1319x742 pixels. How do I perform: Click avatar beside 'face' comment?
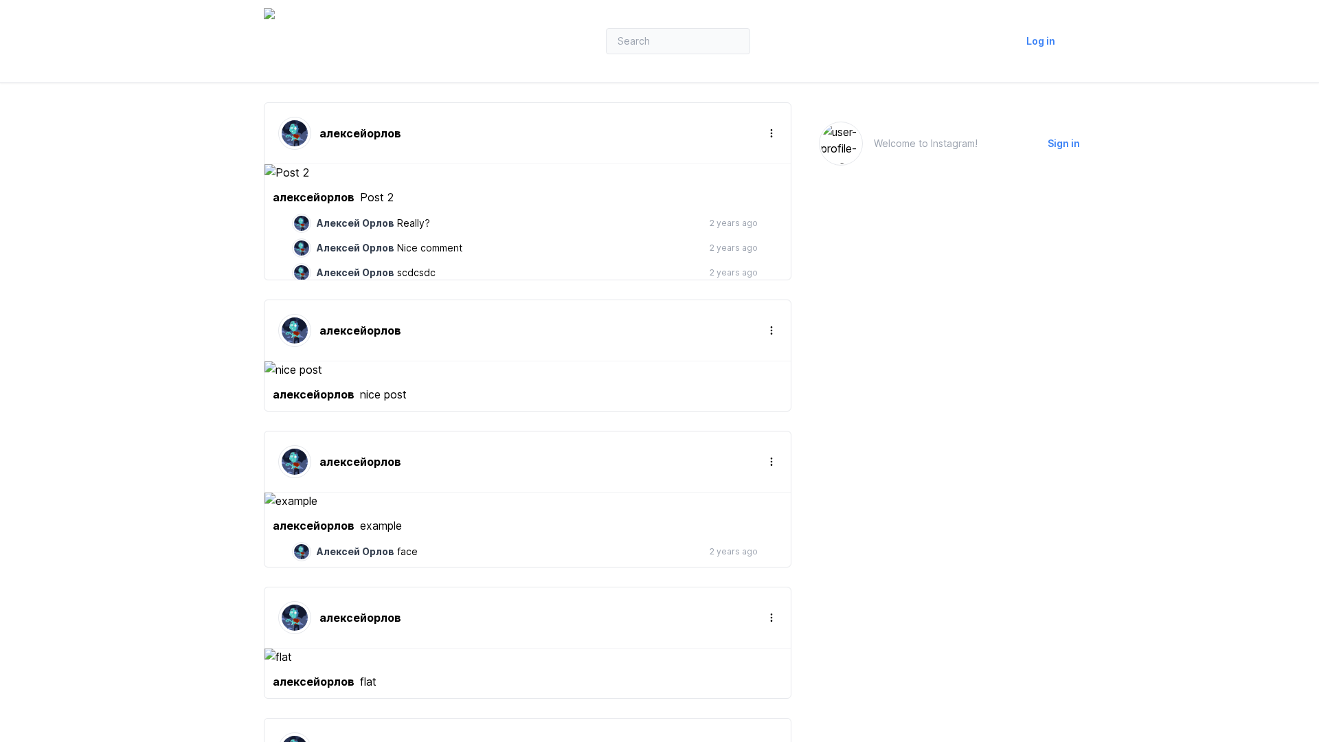(x=302, y=552)
